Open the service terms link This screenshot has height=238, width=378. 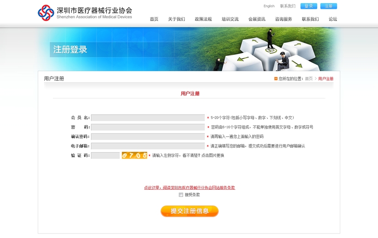(189, 188)
